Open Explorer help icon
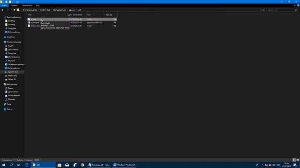The height and width of the screenshot is (168, 300). click(298, 5)
